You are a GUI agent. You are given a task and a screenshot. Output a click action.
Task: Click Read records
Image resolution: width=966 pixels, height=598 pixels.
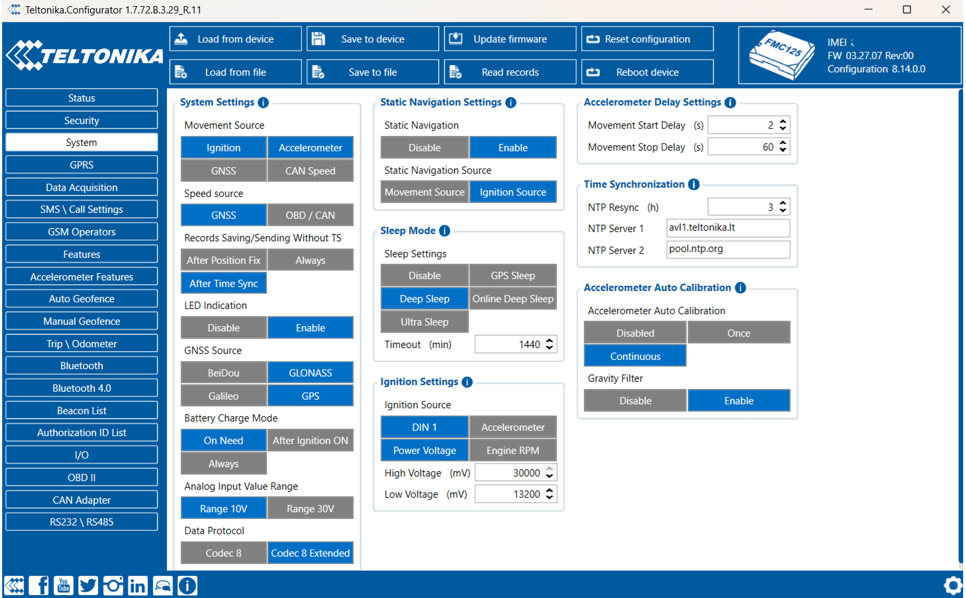510,72
